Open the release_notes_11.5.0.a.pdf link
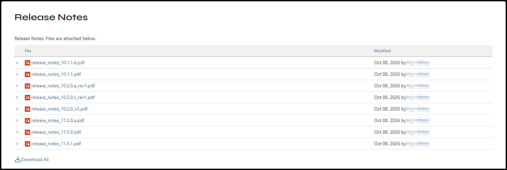 coord(58,120)
